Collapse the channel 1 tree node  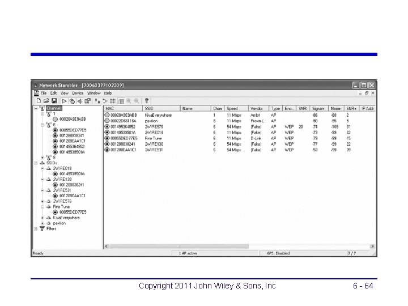[42, 114]
